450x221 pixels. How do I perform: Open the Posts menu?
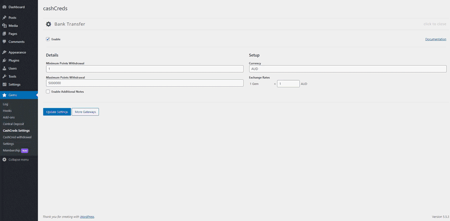click(19, 17)
